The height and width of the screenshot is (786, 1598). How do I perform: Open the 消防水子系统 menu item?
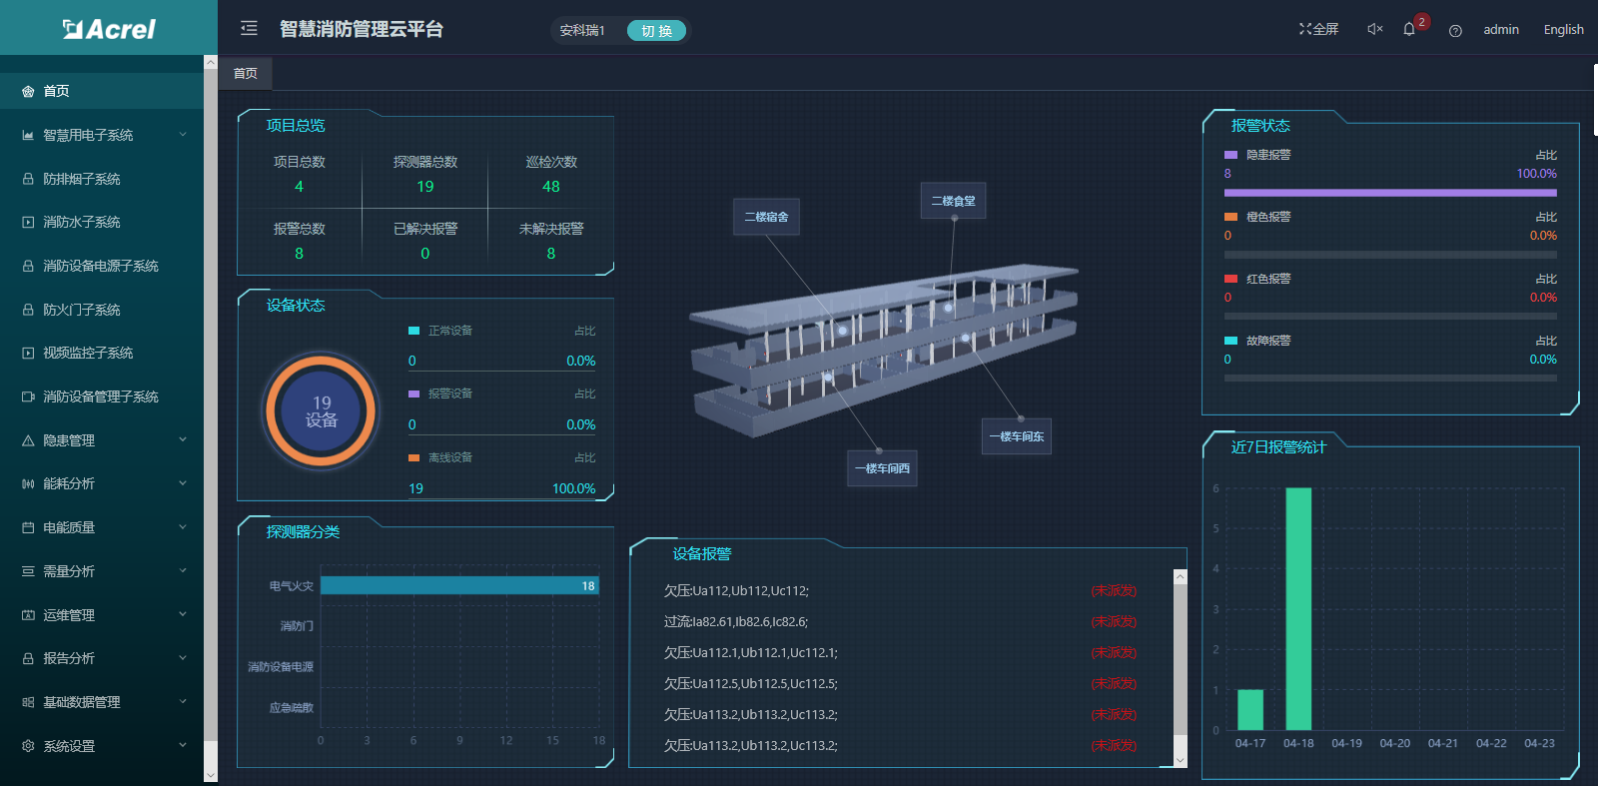tap(102, 222)
